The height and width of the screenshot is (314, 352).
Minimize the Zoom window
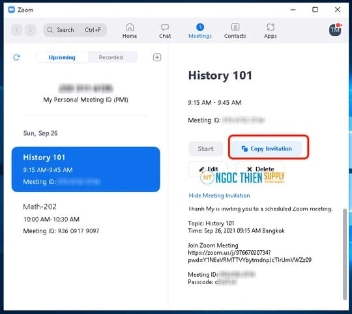pyautogui.click(x=293, y=10)
